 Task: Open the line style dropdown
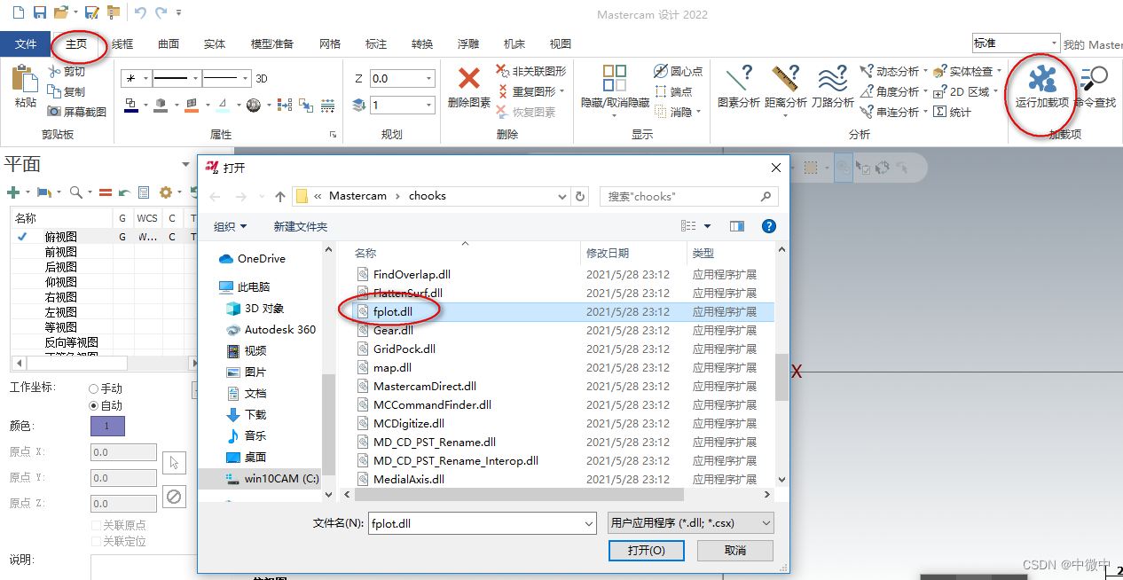coord(195,79)
